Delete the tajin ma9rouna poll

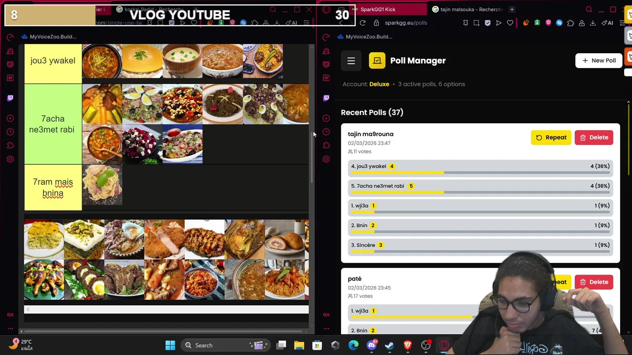coord(594,138)
